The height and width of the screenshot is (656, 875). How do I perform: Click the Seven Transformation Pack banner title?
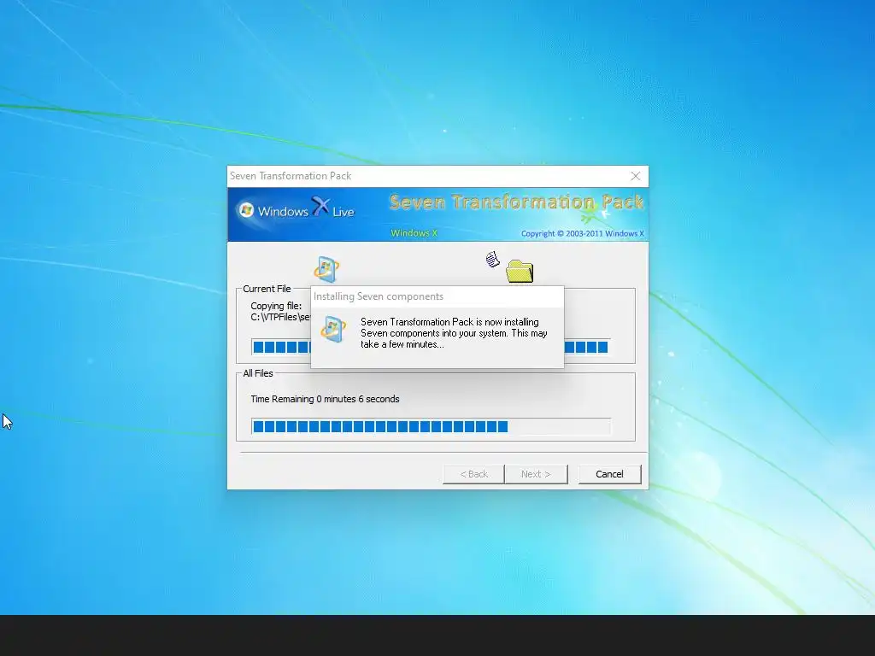click(x=516, y=202)
